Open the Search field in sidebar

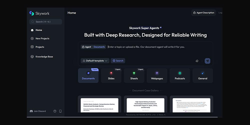45,22
